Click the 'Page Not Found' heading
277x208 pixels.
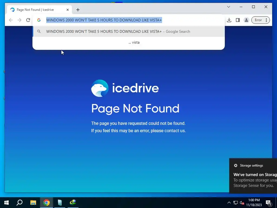coord(135,108)
